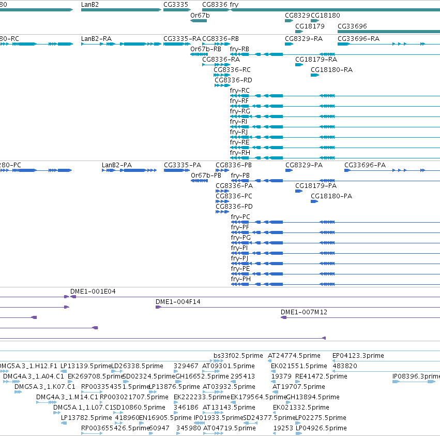Select the fry-RB transcript label
440x436 pixels.
coord(239,49)
